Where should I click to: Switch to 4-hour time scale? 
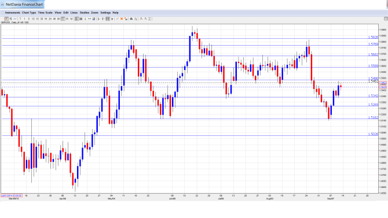click(x=54, y=19)
